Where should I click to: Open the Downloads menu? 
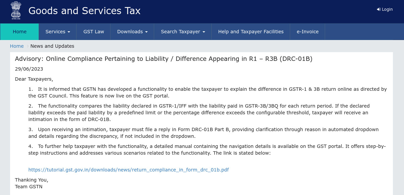tap(130, 32)
